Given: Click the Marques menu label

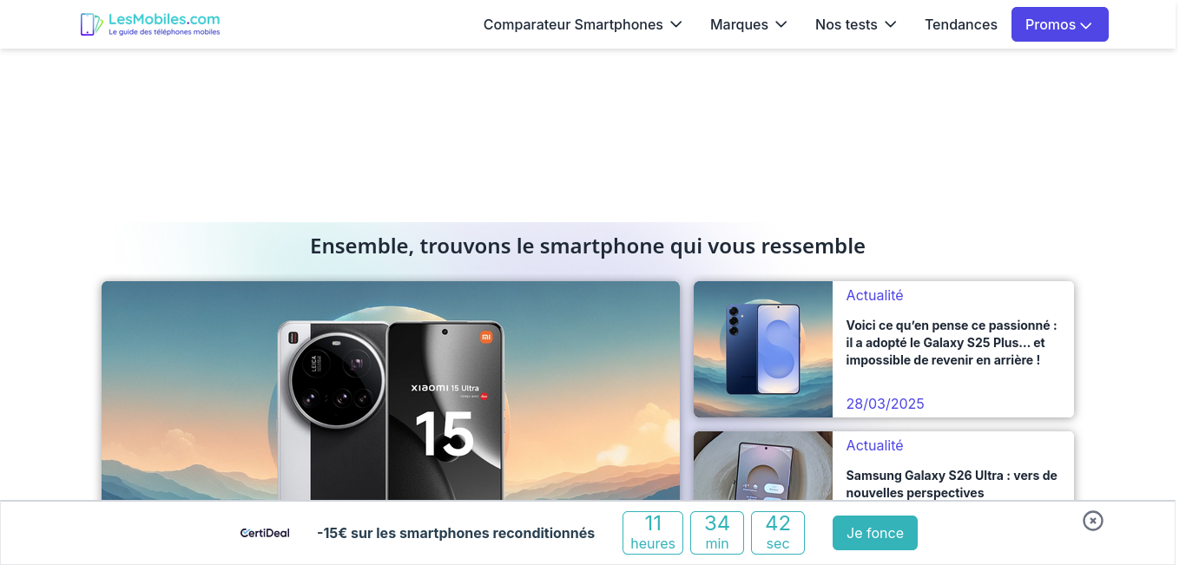Looking at the screenshot, I should click(739, 24).
